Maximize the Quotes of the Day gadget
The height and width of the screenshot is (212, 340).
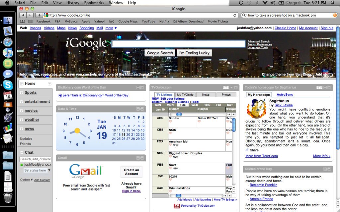click(329, 169)
